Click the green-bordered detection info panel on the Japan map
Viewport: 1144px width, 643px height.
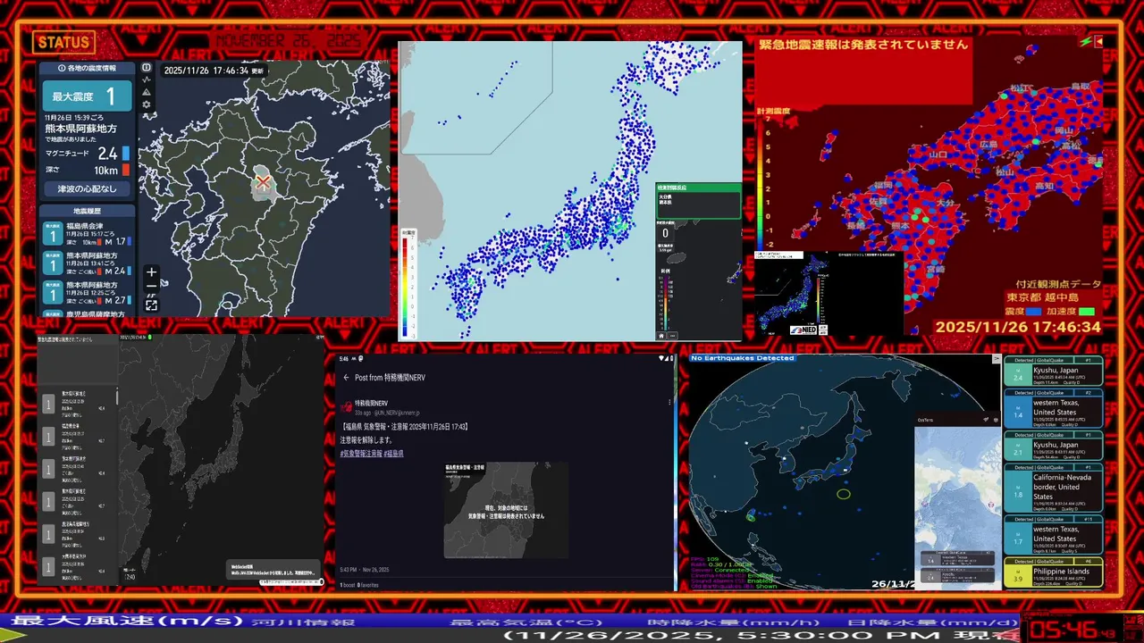(x=699, y=201)
